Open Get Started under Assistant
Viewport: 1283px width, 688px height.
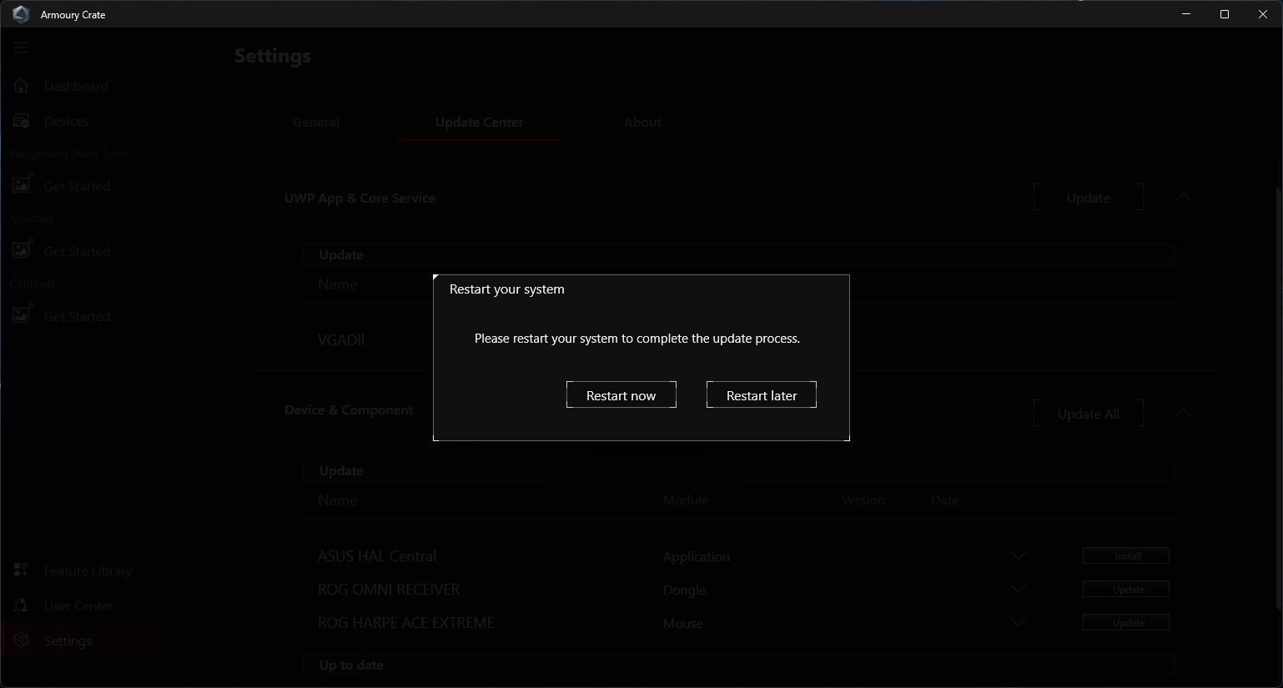(x=77, y=251)
